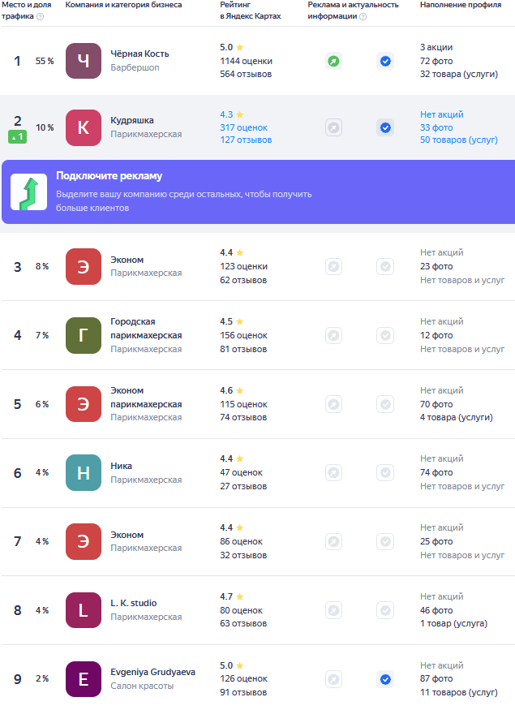
Task: Click '123 оценки' text
Action: tap(243, 266)
